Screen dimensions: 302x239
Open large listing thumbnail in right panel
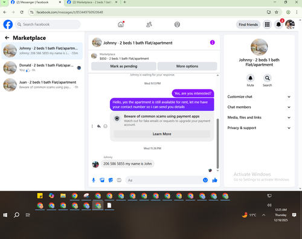259,47
